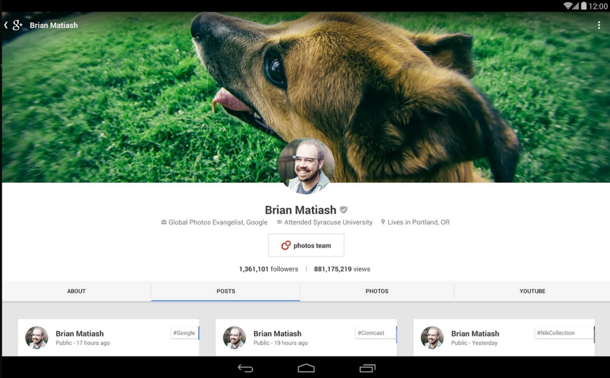610x378 pixels.
Task: Click the location pin icon by Portland
Action: coord(383,222)
